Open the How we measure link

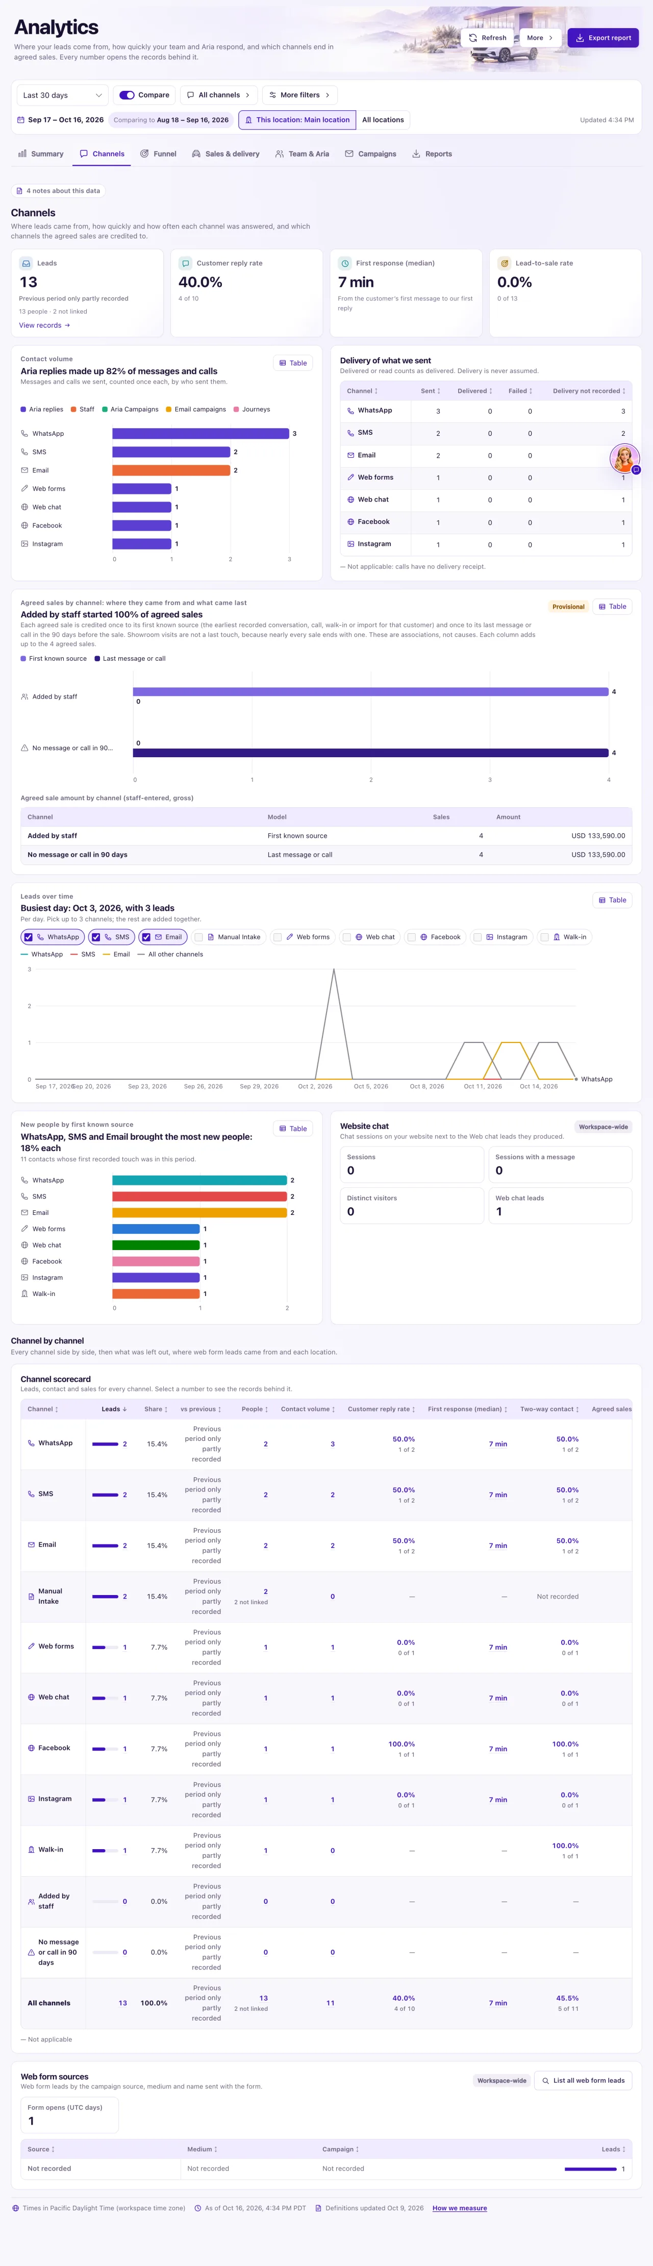(459, 2208)
